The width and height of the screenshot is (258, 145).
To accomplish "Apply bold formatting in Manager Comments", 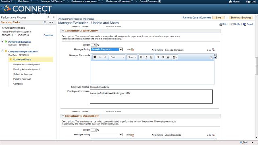I will click(x=141, y=57).
